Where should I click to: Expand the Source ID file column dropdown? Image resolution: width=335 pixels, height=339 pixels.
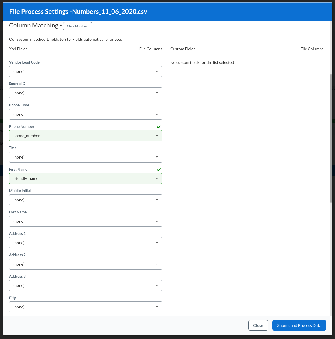pyautogui.click(x=86, y=93)
